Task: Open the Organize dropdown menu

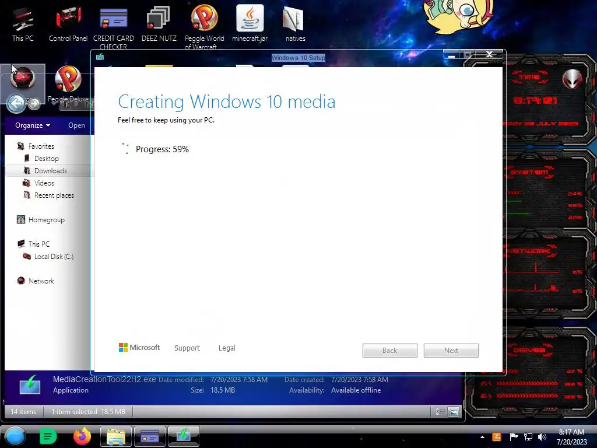Action: point(33,125)
